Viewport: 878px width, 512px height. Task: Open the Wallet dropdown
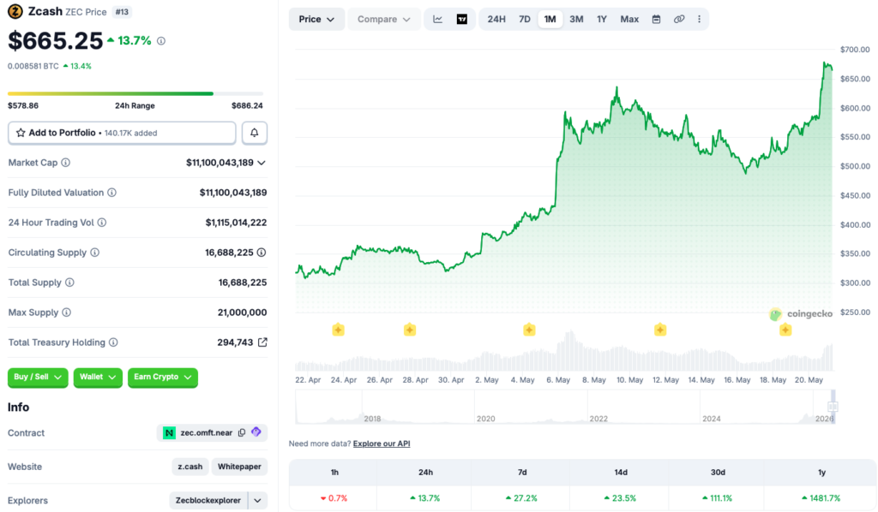click(98, 378)
